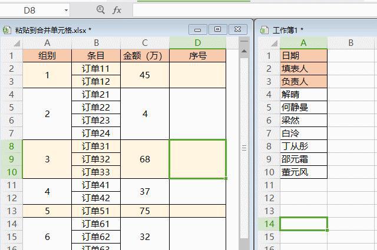Select cell 何静曼 in 工作簿1

click(x=303, y=108)
